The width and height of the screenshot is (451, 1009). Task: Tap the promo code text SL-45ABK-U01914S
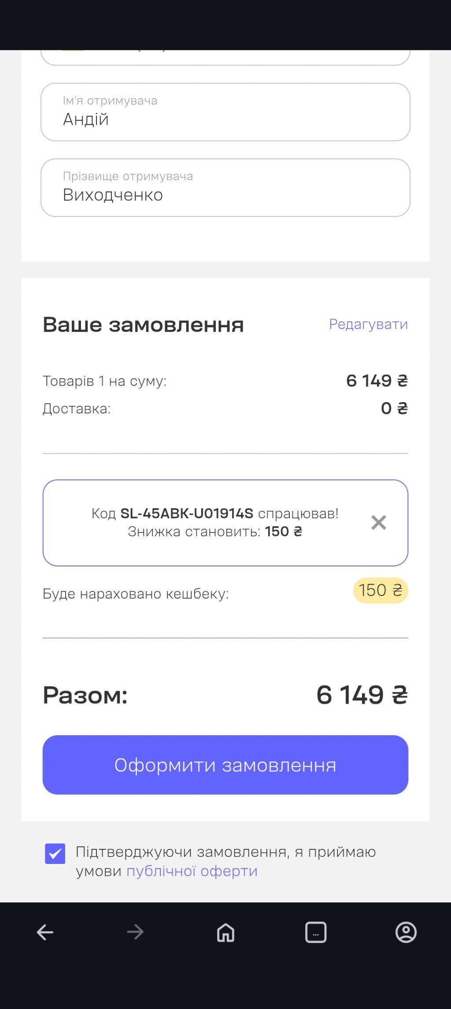pos(187,514)
